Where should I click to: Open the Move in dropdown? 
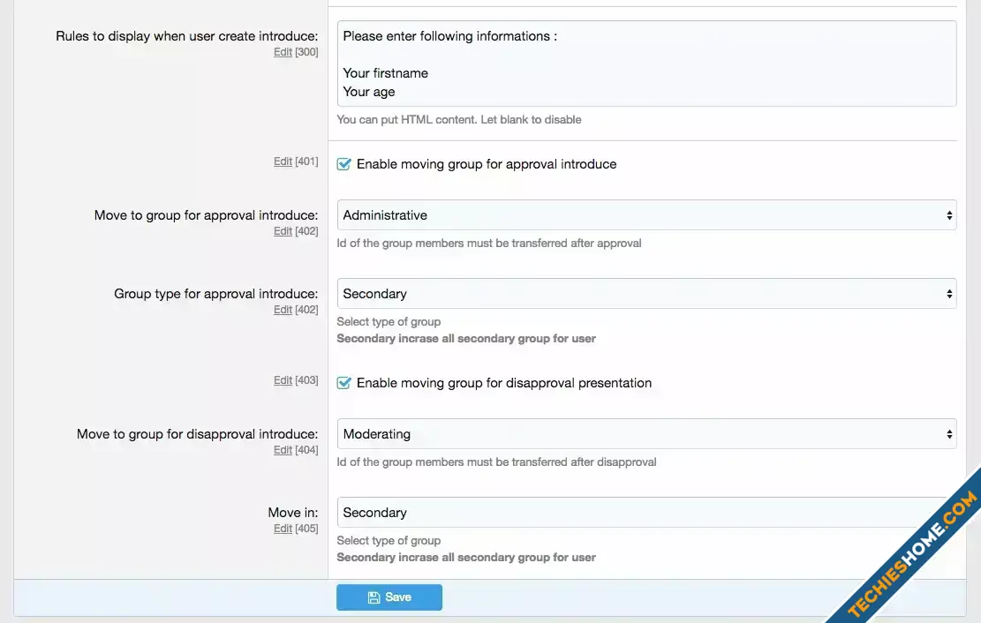[646, 513]
